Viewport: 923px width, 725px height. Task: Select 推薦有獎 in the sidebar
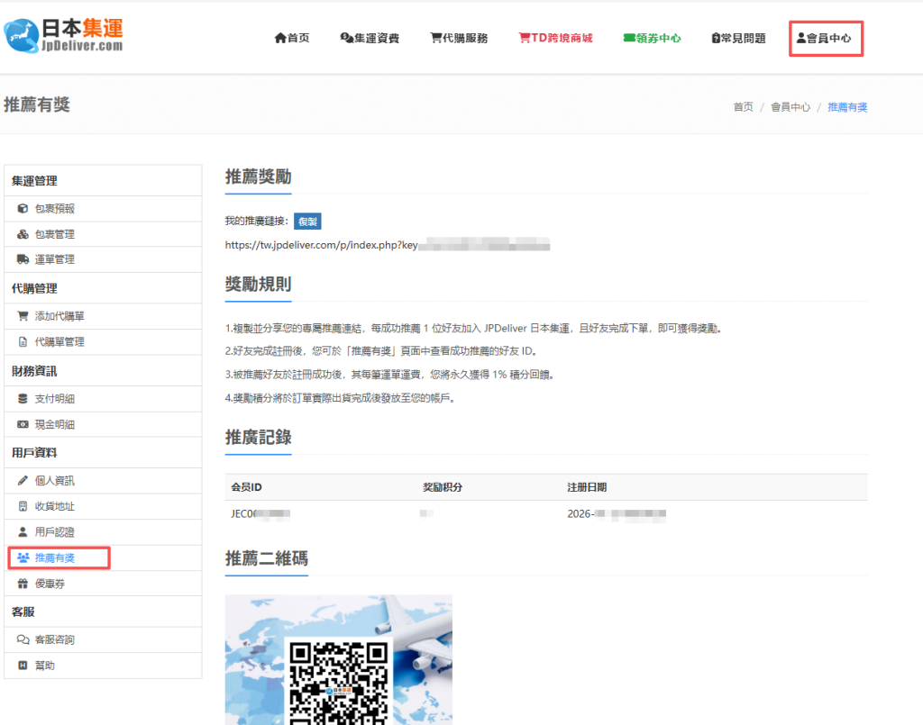[x=54, y=558]
